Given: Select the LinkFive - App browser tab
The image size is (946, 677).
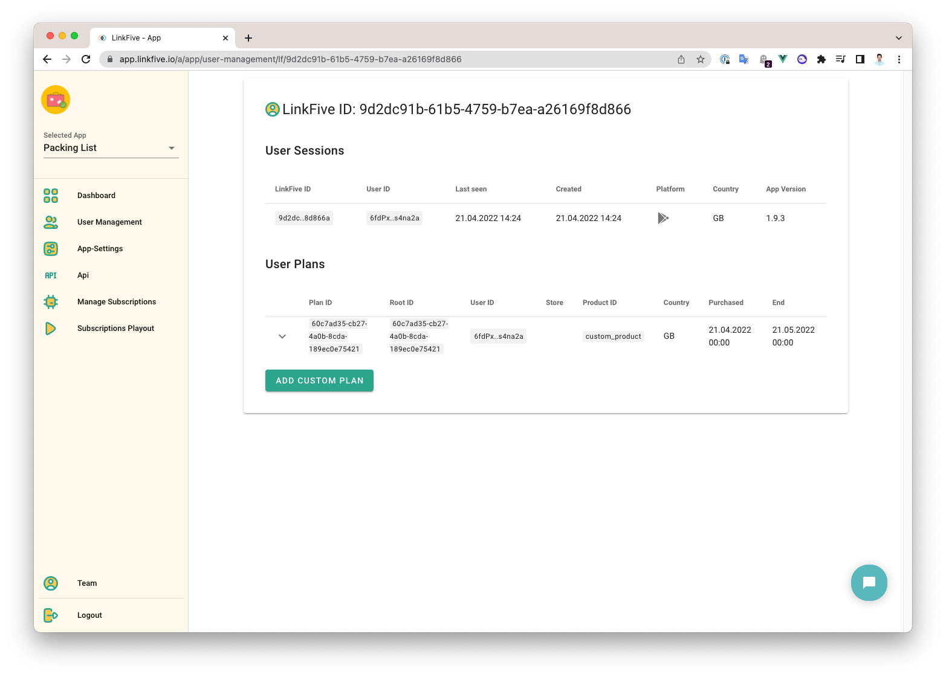Looking at the screenshot, I should tap(162, 37).
